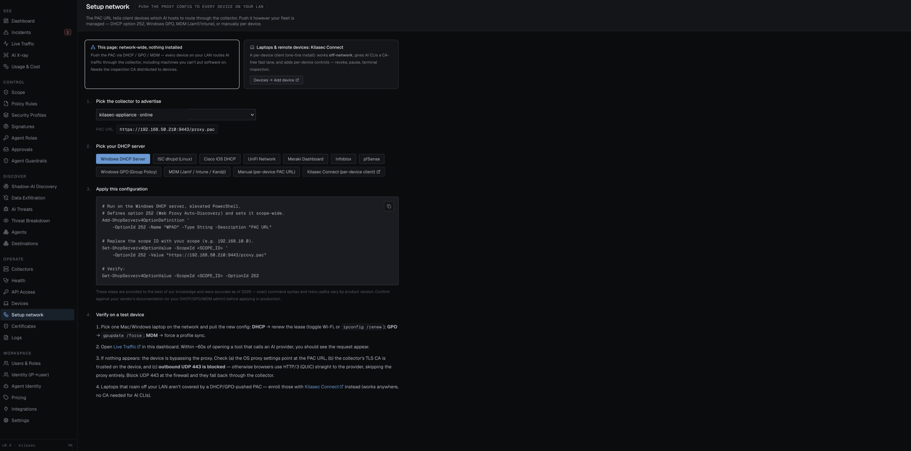The image size is (911, 451).
Task: Click the PAC URL field
Action: [167, 129]
